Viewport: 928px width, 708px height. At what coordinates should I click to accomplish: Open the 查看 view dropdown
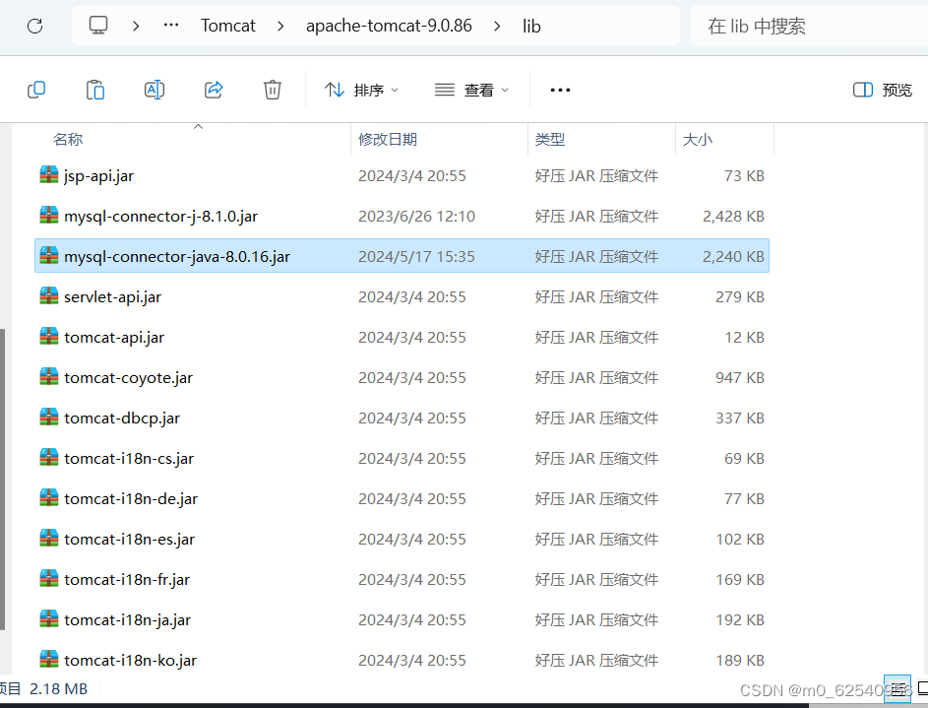(470, 89)
